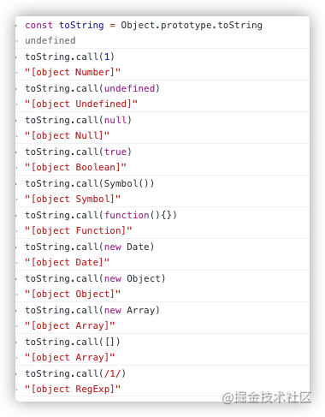Screen dimensions: 325x417
Task: Select the "[object Boolean]" result text
Action: point(75,167)
